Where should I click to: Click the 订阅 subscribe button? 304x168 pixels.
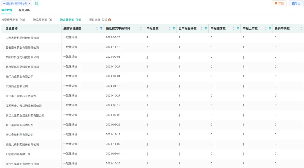pyautogui.click(x=279, y=3)
